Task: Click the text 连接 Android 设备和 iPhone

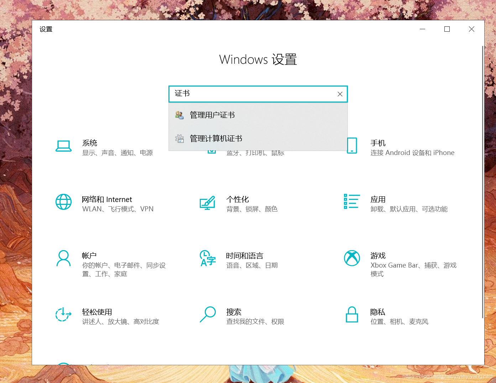Action: [412, 153]
